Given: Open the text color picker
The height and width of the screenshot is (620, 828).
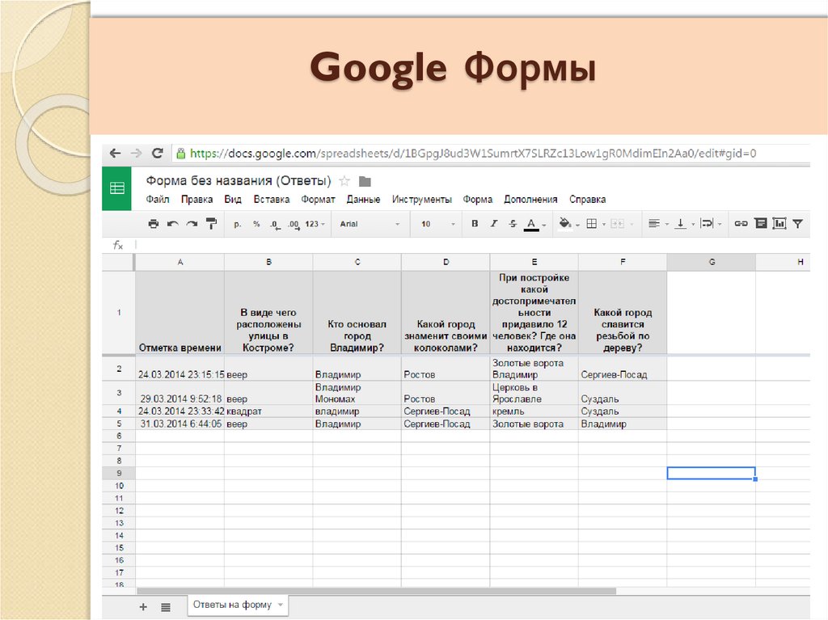Looking at the screenshot, I should pos(534,225).
